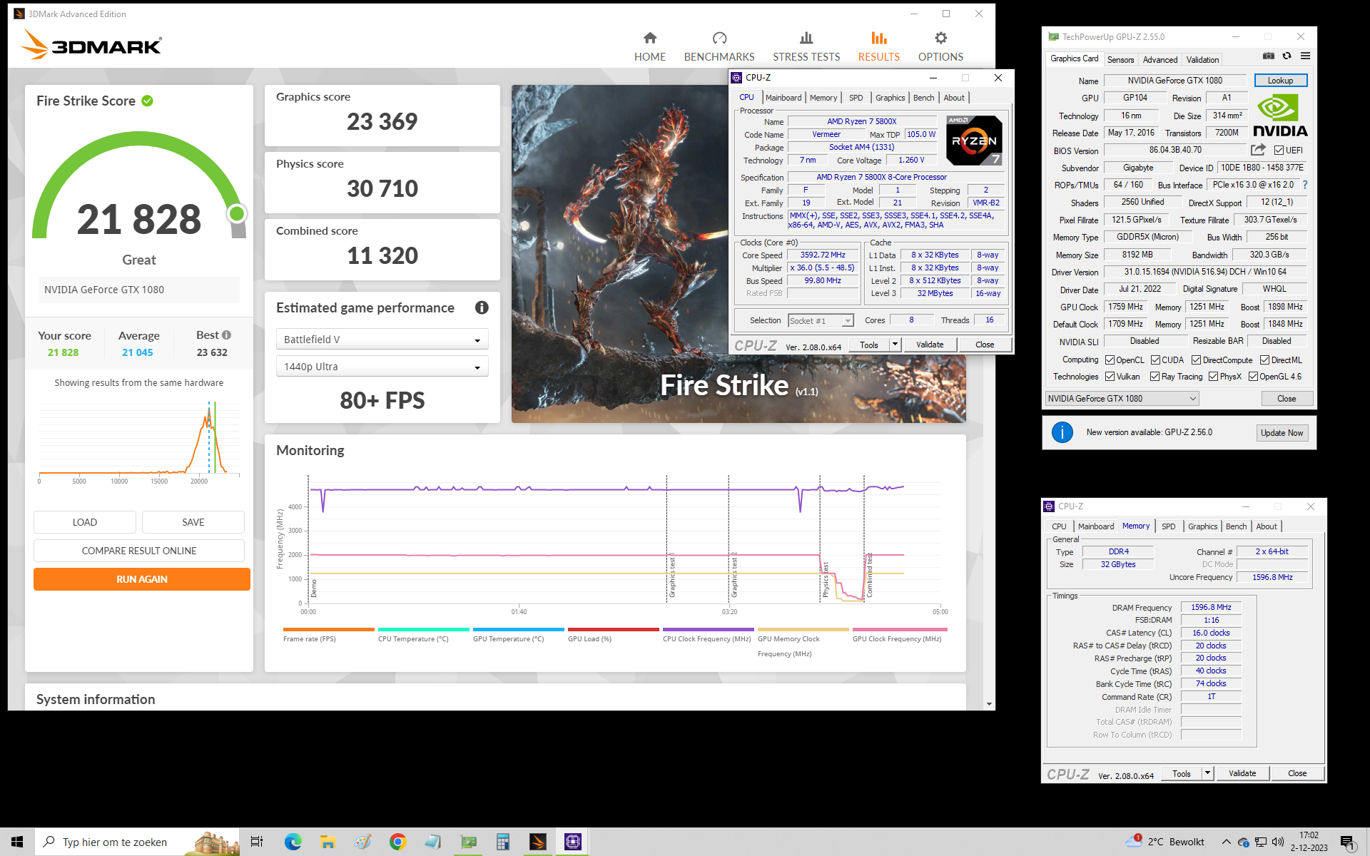The width and height of the screenshot is (1370, 856).
Task: Open the 1440p Ultra resolution dropdown
Action: [382, 367]
